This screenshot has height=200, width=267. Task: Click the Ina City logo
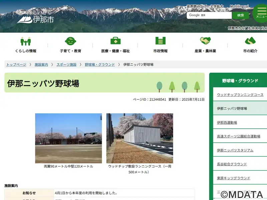point(35,17)
